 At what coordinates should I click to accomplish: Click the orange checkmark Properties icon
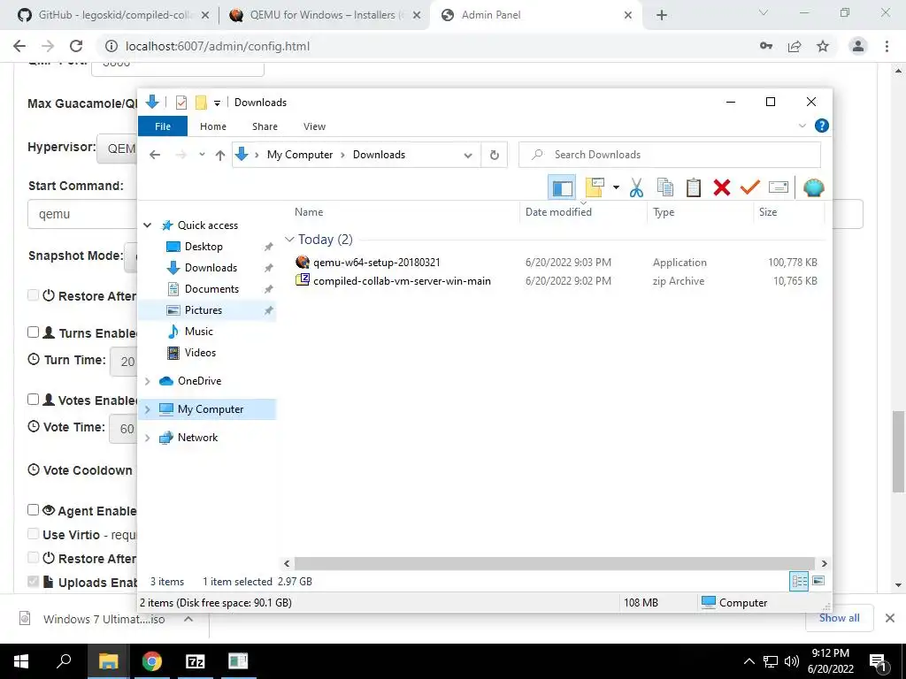(x=750, y=187)
